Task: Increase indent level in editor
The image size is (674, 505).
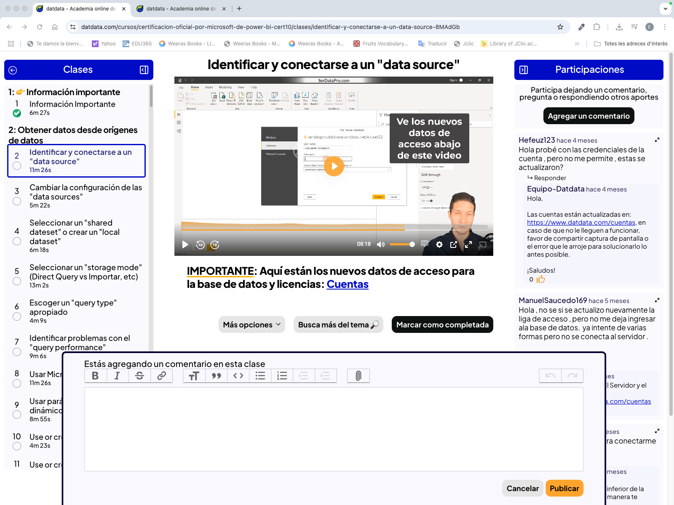Action: pos(326,376)
